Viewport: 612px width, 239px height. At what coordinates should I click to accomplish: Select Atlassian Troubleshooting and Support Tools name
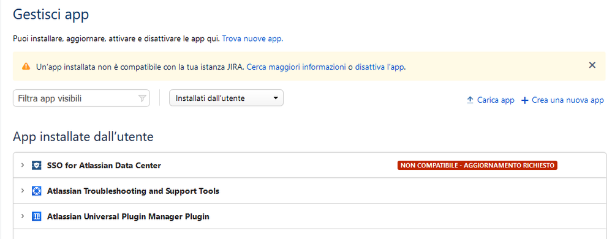(x=133, y=191)
